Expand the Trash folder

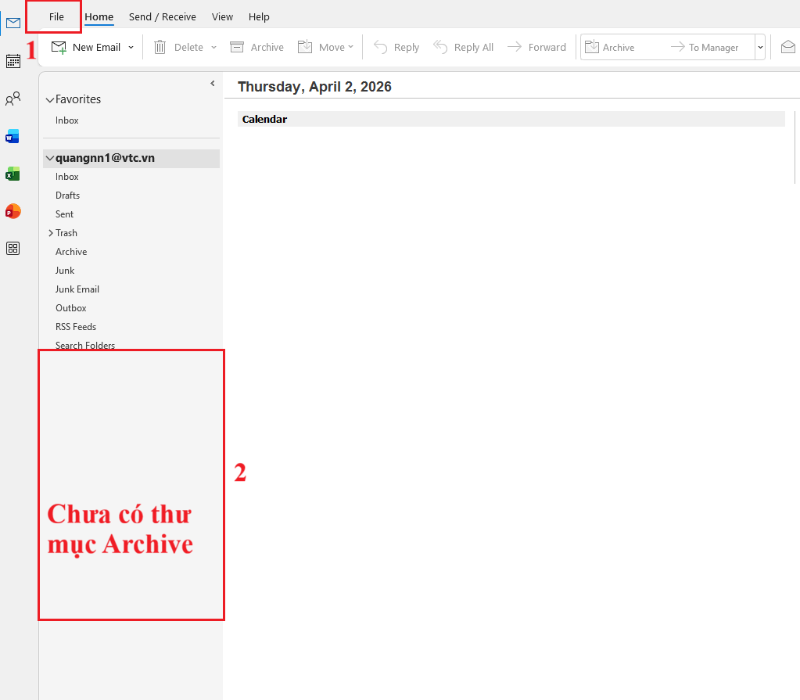click(51, 233)
